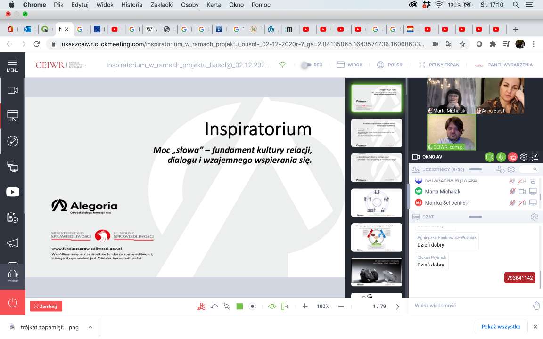Open the surveys clipboard icon in the sidebar
Image resolution: width=543 pixels, height=339 pixels.
(x=12, y=218)
